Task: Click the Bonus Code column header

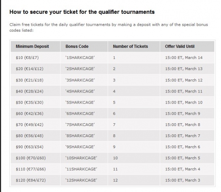Action: point(77,46)
